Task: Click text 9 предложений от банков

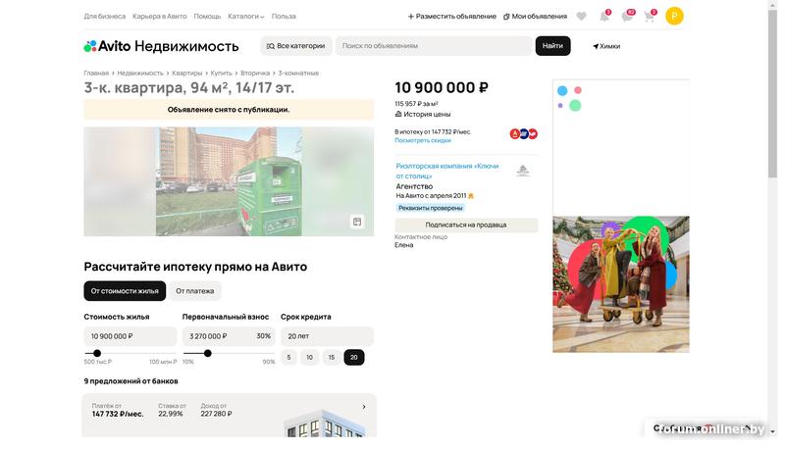Action: [x=131, y=381]
